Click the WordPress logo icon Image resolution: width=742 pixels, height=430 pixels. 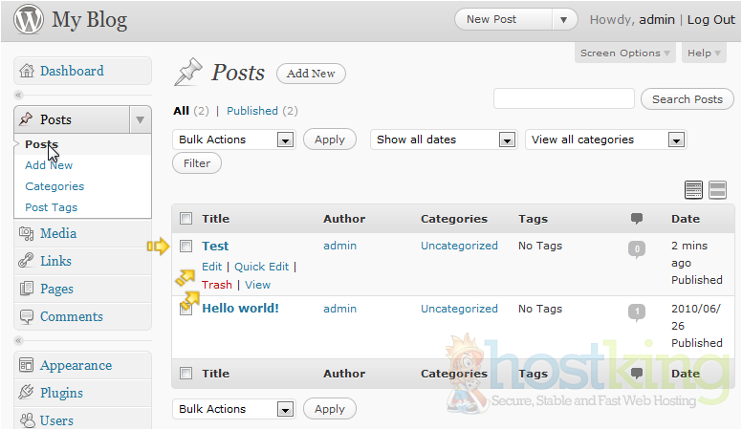(x=28, y=20)
